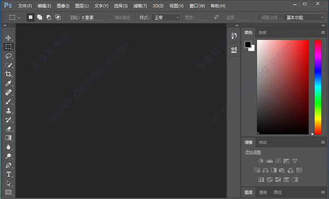Switch to the 通道 channels tab
Screen dimensions: 329x199
click(x=263, y=192)
